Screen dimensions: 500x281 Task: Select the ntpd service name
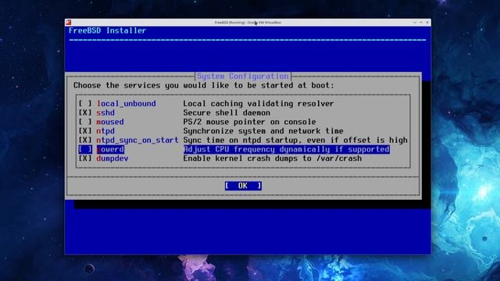tap(105, 131)
